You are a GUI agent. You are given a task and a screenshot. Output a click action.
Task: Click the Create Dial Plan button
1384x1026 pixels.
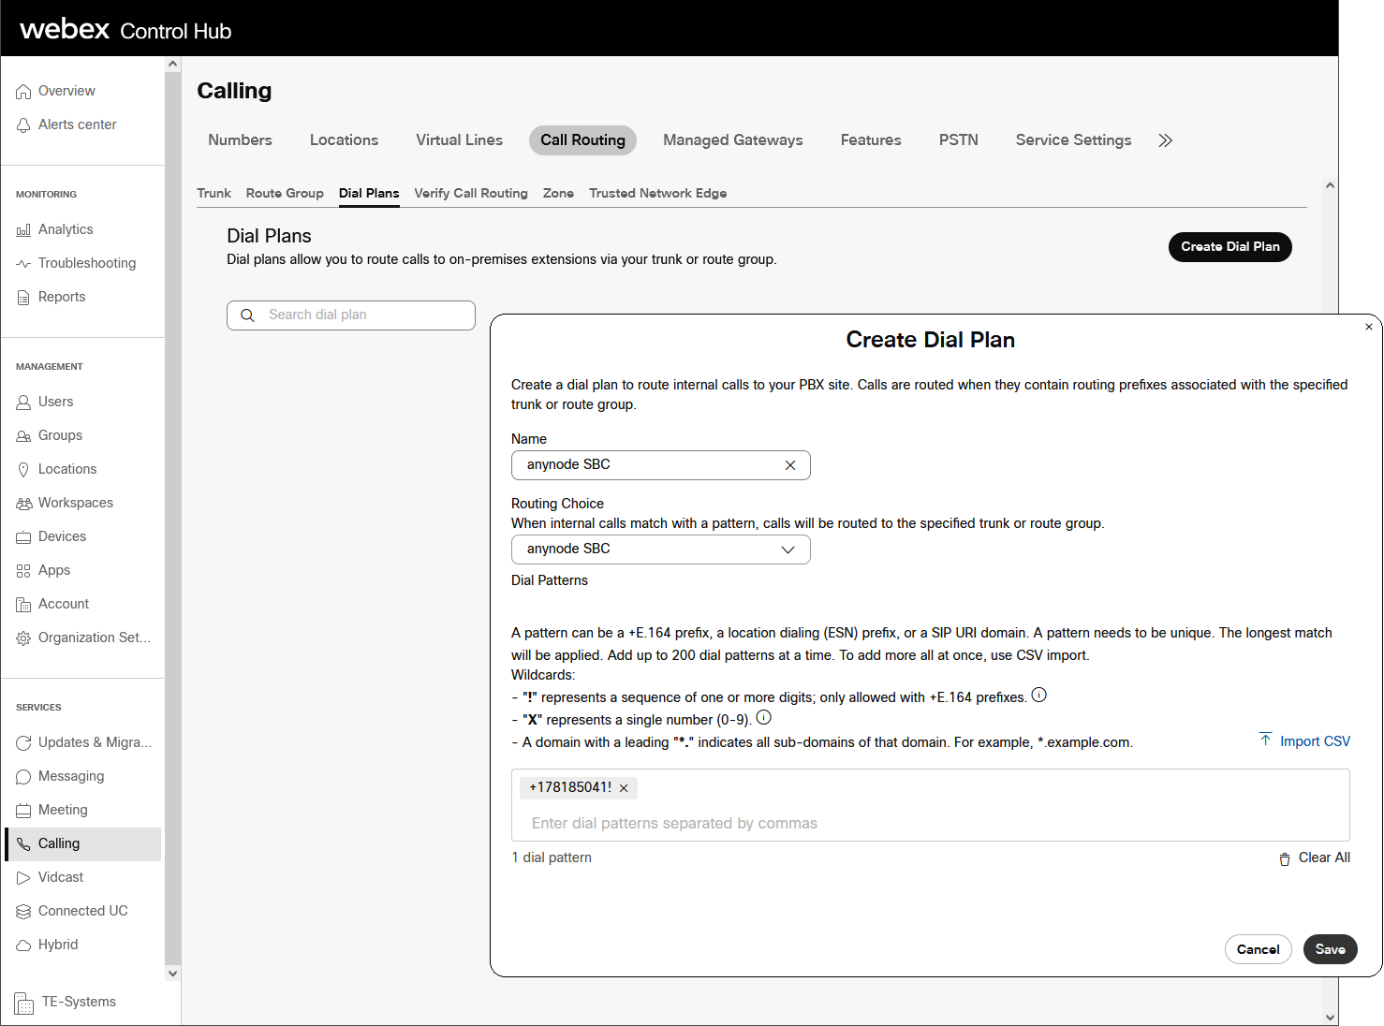point(1230,247)
